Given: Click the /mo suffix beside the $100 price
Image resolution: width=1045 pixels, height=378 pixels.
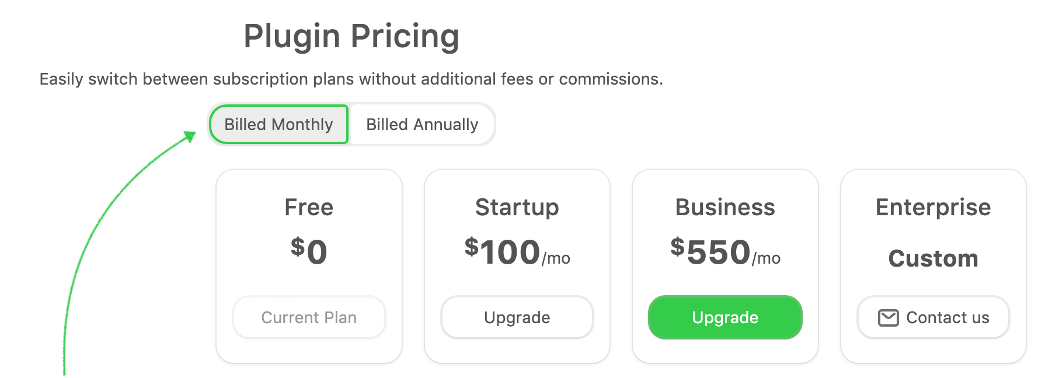Looking at the screenshot, I should coord(556,258).
